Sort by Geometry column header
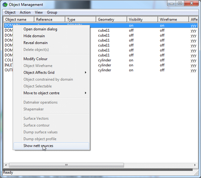The height and width of the screenshot is (178, 201). point(106,20)
